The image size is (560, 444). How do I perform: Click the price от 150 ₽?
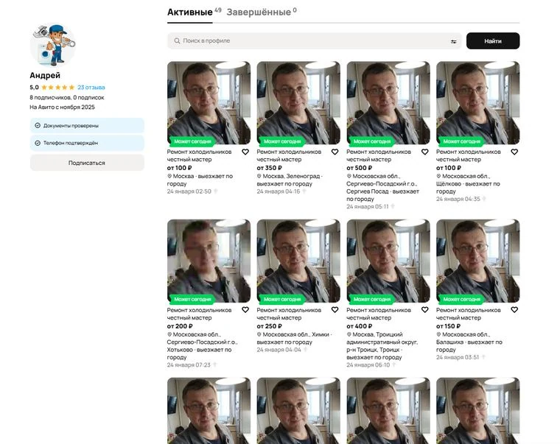[448, 326]
